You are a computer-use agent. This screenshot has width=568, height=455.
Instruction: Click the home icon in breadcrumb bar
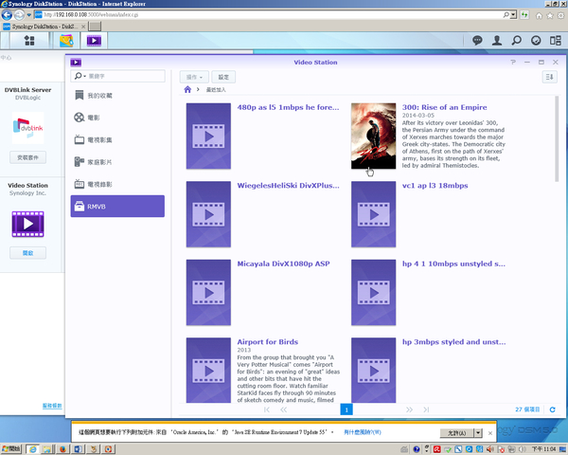[x=187, y=90]
